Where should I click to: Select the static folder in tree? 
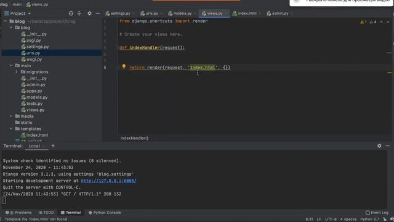point(26,122)
